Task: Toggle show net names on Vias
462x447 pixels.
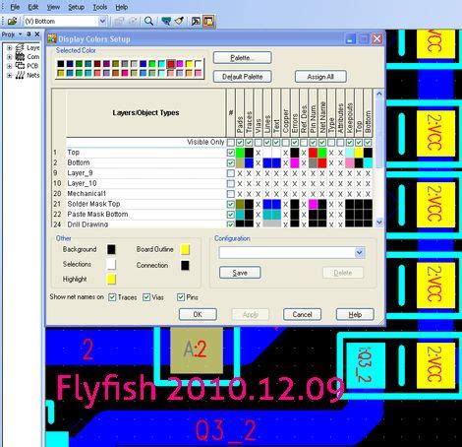Action: (146, 297)
